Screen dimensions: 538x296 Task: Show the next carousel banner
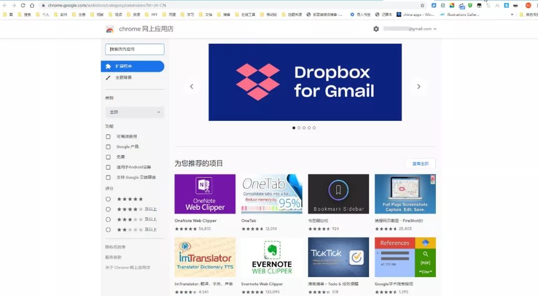pos(418,87)
